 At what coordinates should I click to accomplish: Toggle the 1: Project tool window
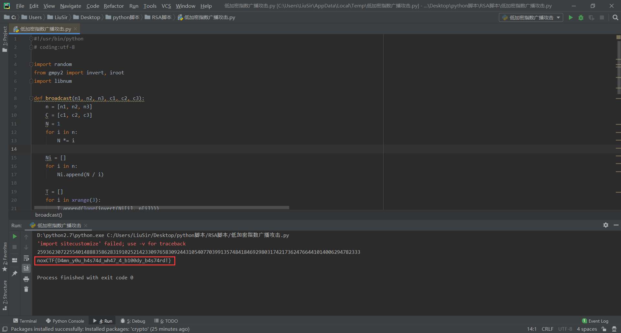(5, 39)
